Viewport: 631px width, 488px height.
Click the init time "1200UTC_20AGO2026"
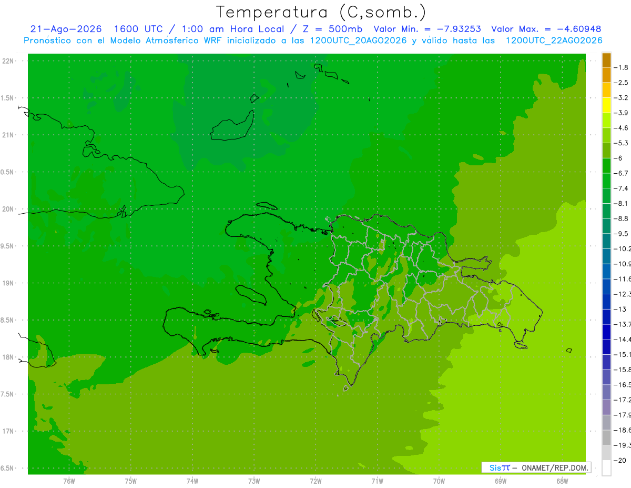[x=358, y=41]
